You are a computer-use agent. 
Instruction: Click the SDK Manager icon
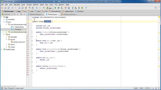tap(79, 8)
